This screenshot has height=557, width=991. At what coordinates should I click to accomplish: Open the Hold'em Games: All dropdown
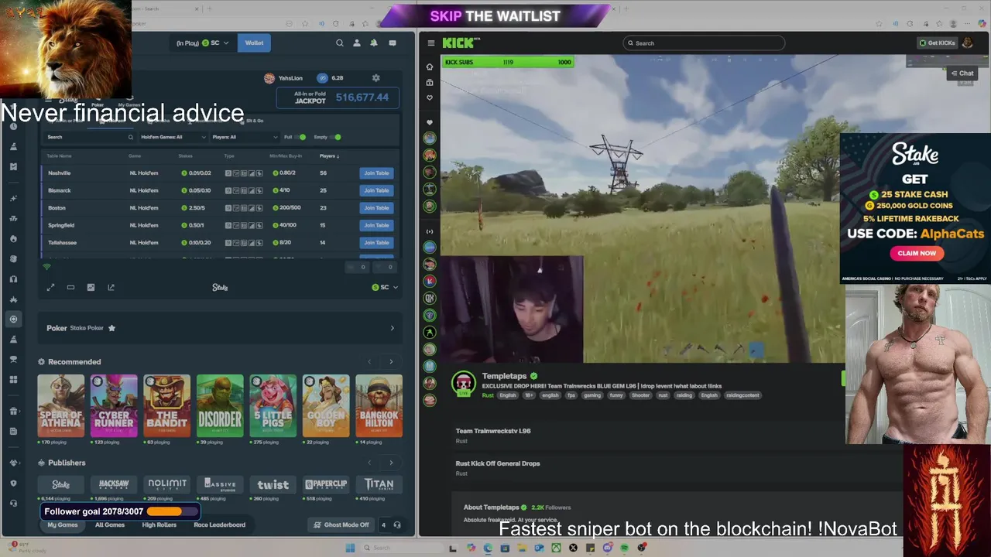coord(173,137)
